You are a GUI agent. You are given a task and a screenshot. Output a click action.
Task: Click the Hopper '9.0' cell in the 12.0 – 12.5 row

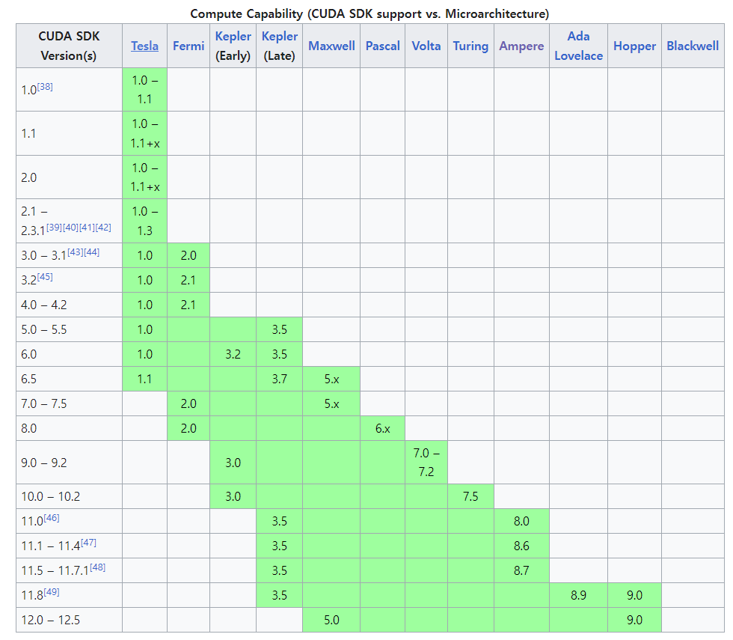point(635,620)
